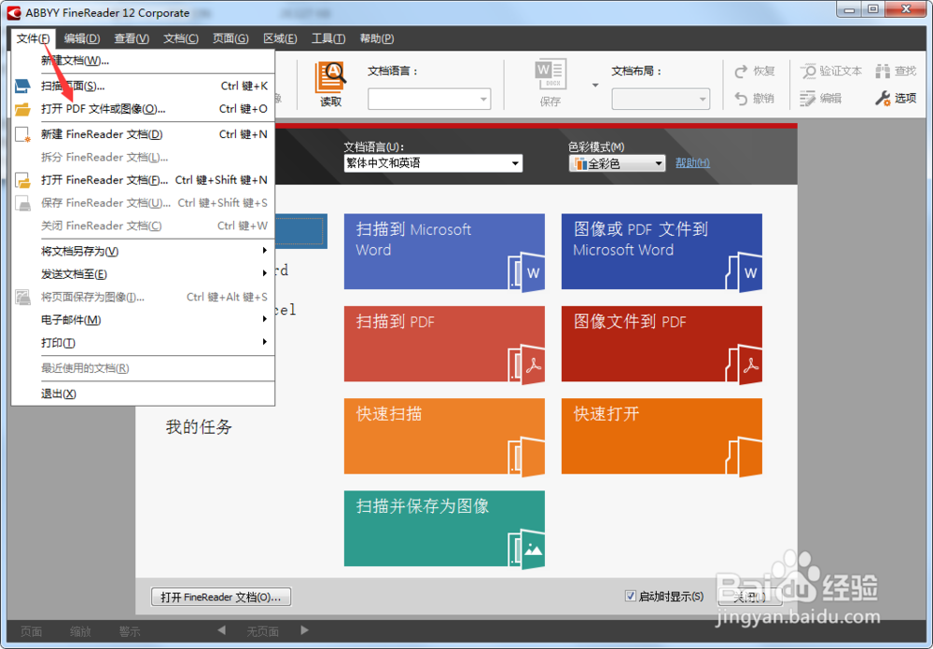Open the 查看(V) menu
Image resolution: width=933 pixels, height=649 pixels.
point(131,38)
